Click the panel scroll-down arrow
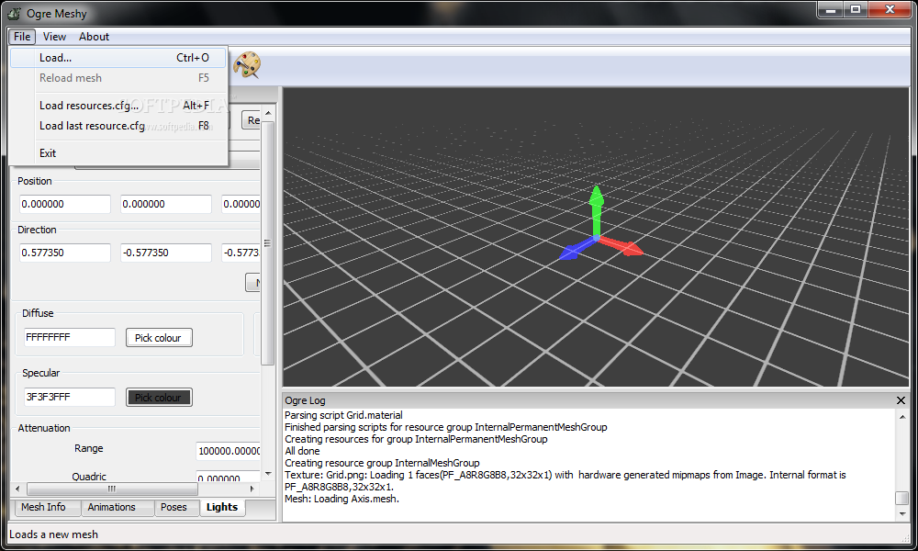 (267, 474)
